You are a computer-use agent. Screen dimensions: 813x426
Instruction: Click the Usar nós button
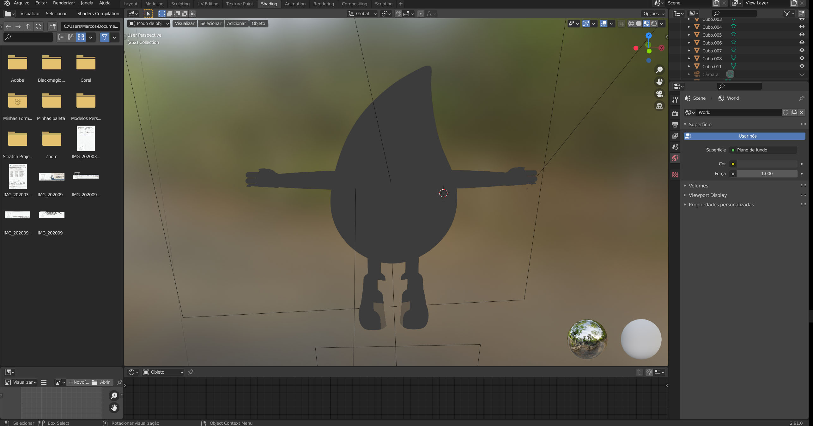point(744,136)
